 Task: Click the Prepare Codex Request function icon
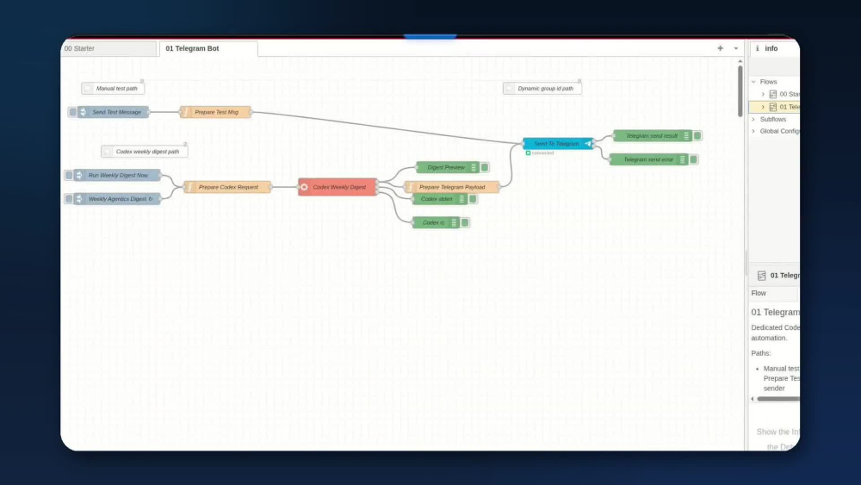pos(189,187)
